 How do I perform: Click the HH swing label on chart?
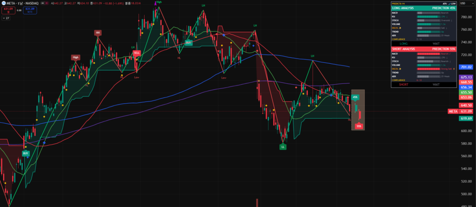click(98, 33)
